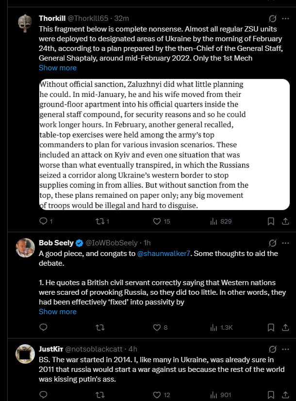The height and width of the screenshot is (401, 296).
Task: View analytics of Thorkill's post
Action: click(x=214, y=221)
